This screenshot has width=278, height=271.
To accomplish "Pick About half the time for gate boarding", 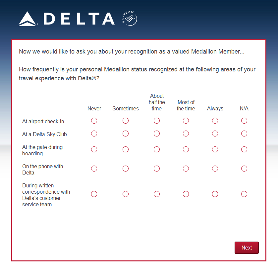I will (x=157, y=150).
